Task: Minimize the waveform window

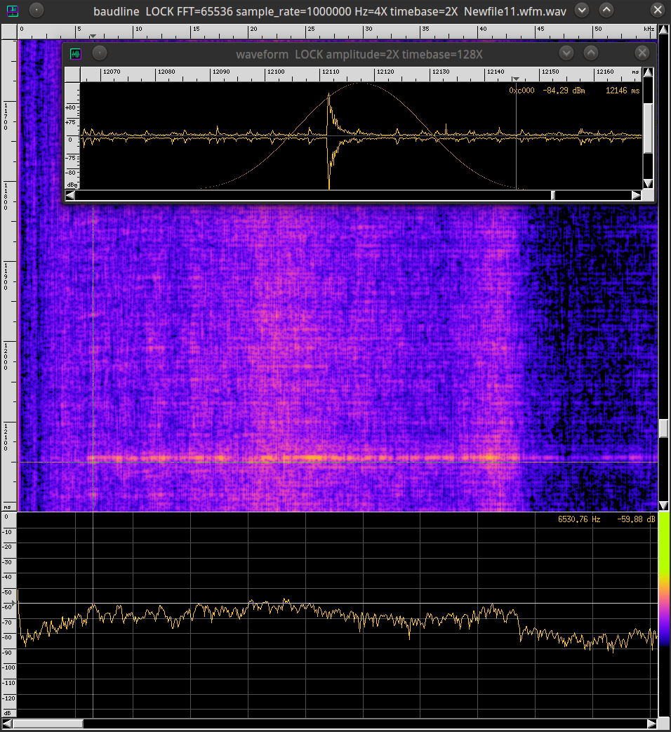Action: (566, 53)
